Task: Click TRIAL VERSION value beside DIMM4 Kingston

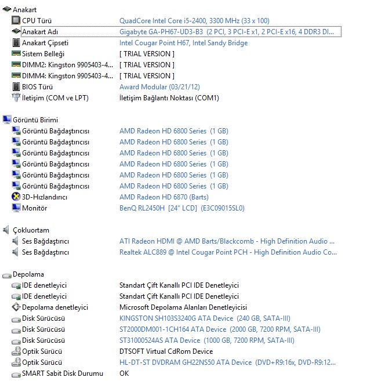Action: (147, 76)
